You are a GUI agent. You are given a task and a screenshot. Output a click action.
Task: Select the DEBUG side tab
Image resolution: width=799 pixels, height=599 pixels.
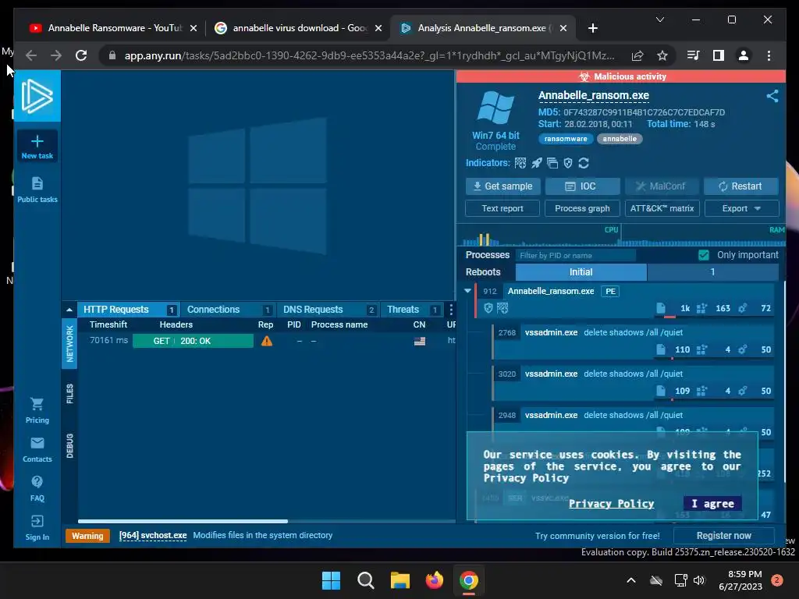tap(69, 445)
